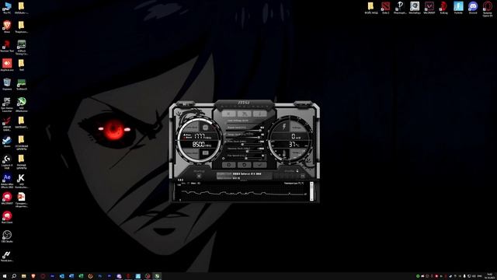Open MSI Afterburner desktop shortcut
497x280 pixels.
click(21, 104)
